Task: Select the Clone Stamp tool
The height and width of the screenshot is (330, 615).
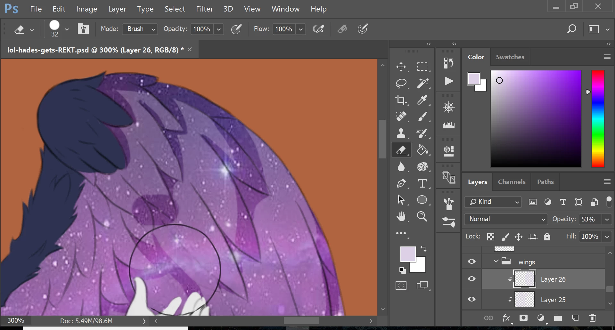Action: pos(401,133)
